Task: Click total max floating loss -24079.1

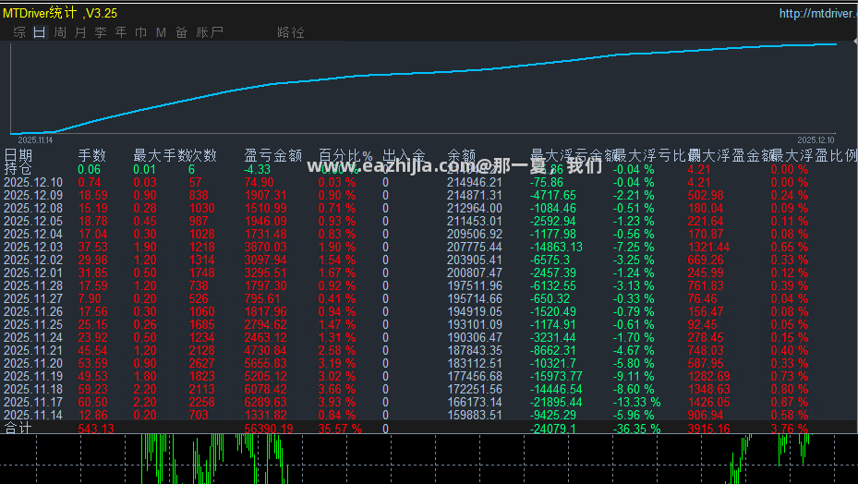Action: click(x=552, y=429)
